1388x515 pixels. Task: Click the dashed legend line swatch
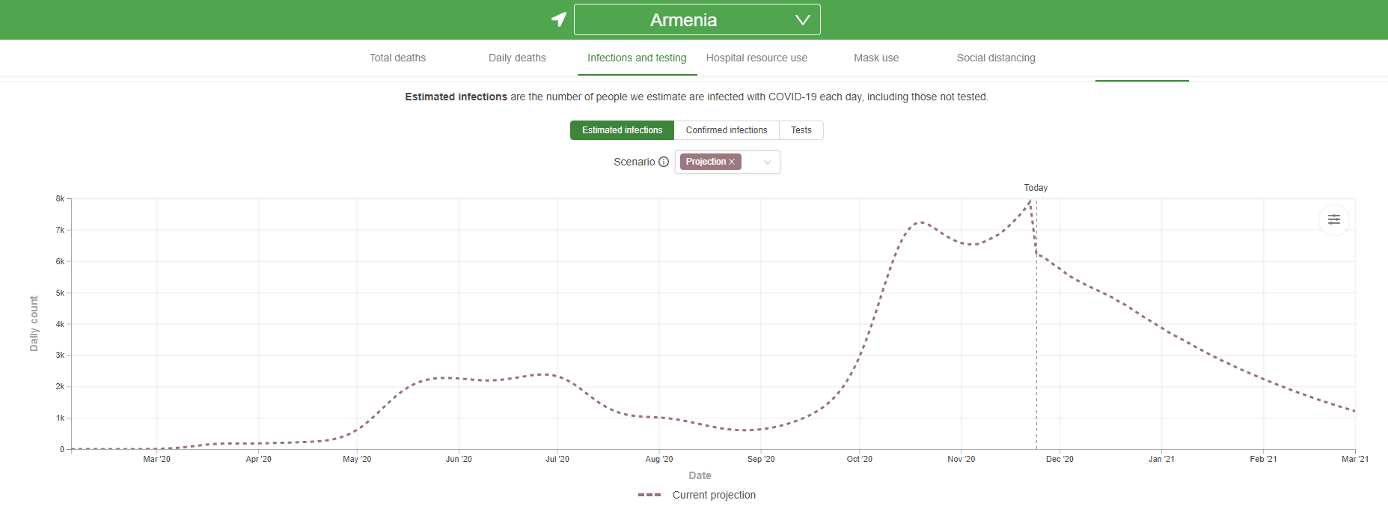point(649,495)
